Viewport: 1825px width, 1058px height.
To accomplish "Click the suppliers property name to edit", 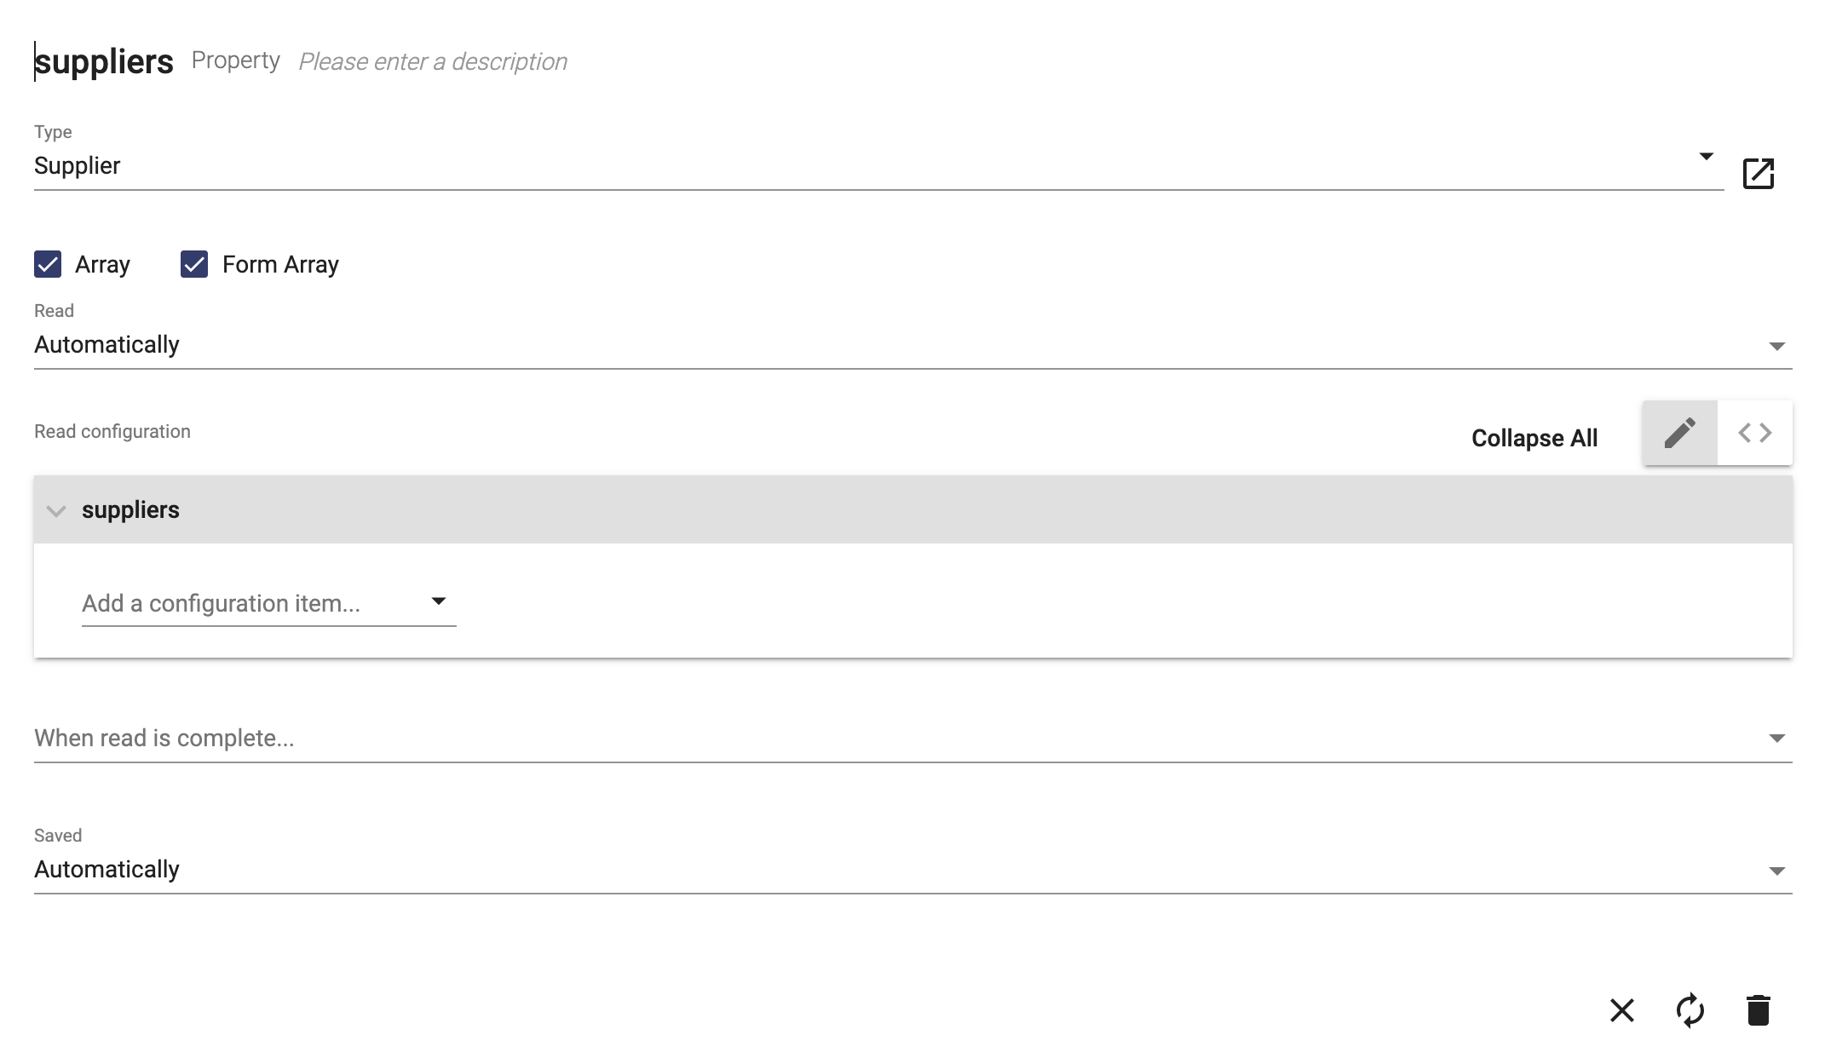I will (x=103, y=60).
